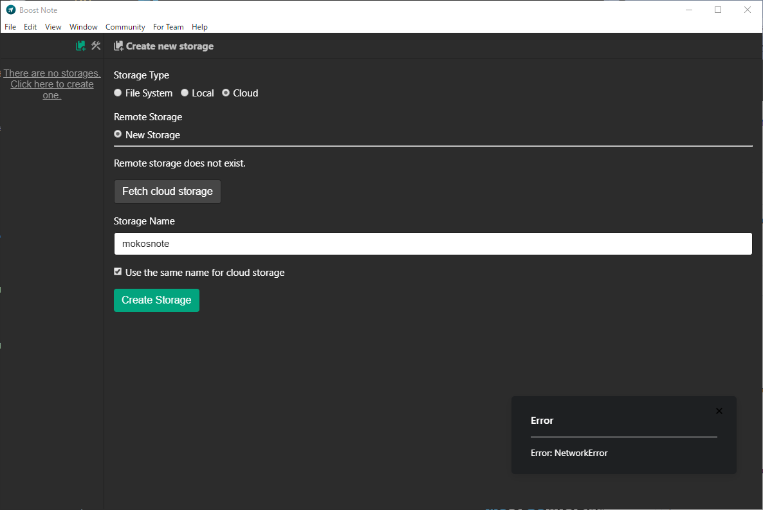
Task: Open preferences via the tools icon
Action: tap(96, 46)
